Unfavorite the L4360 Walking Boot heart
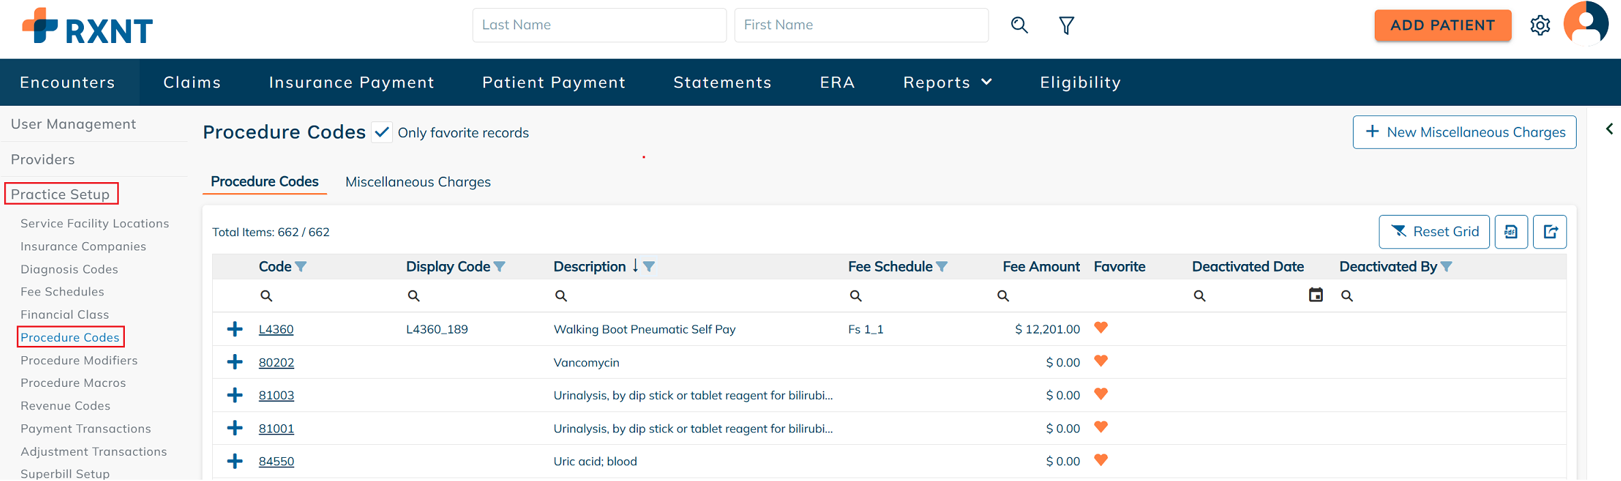 coord(1100,327)
